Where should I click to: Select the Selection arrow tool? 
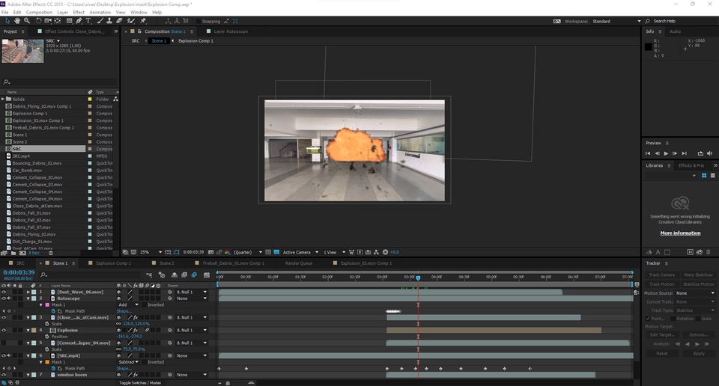(7, 21)
